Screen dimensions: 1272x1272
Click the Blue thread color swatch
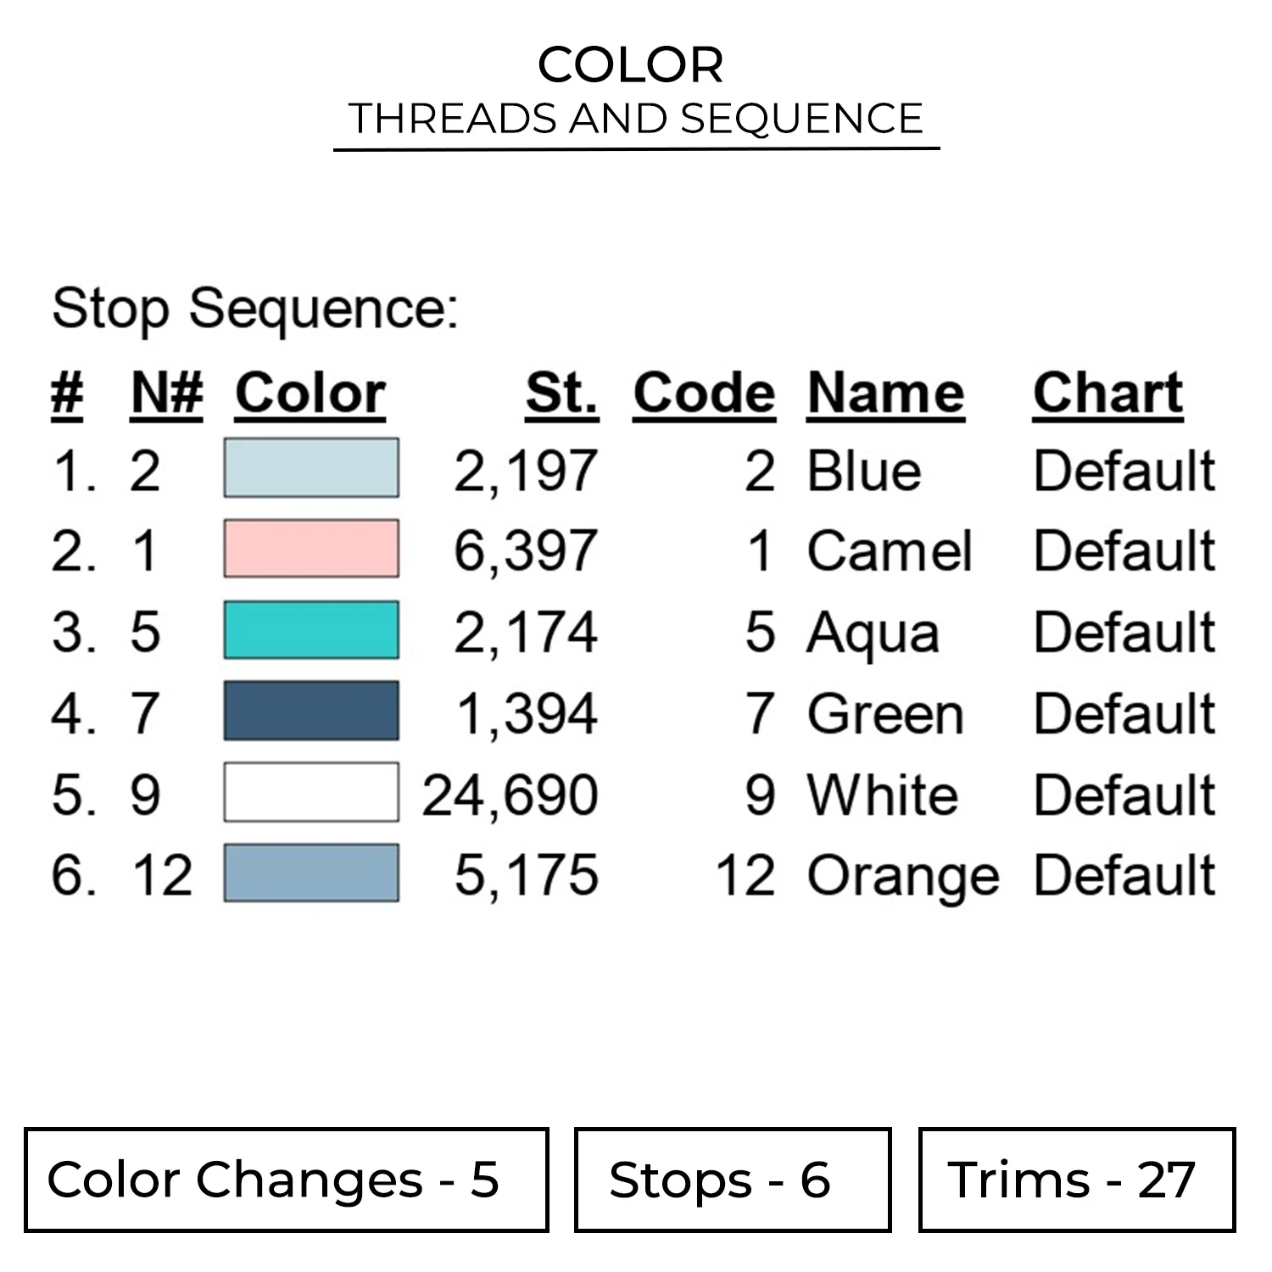311,467
